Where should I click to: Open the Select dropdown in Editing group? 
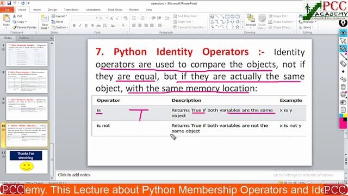[306, 27]
